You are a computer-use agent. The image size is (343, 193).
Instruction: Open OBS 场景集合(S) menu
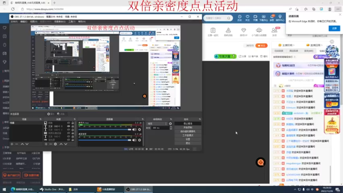tap(60, 22)
